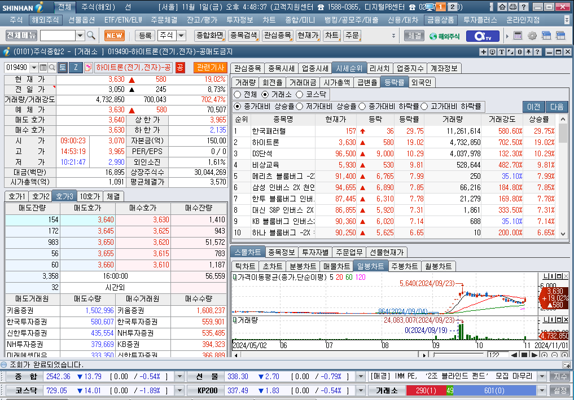This screenshot has height=400, width=574.
Task: Click the 이전 page button
Action: 533,107
